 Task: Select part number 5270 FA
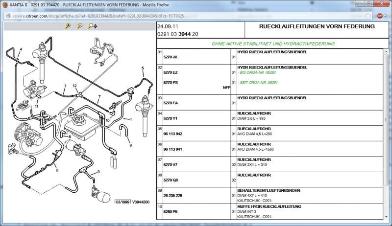(x=171, y=103)
